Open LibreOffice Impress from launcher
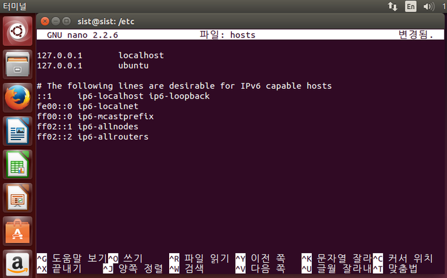The height and width of the screenshot is (278, 447). coord(18,198)
